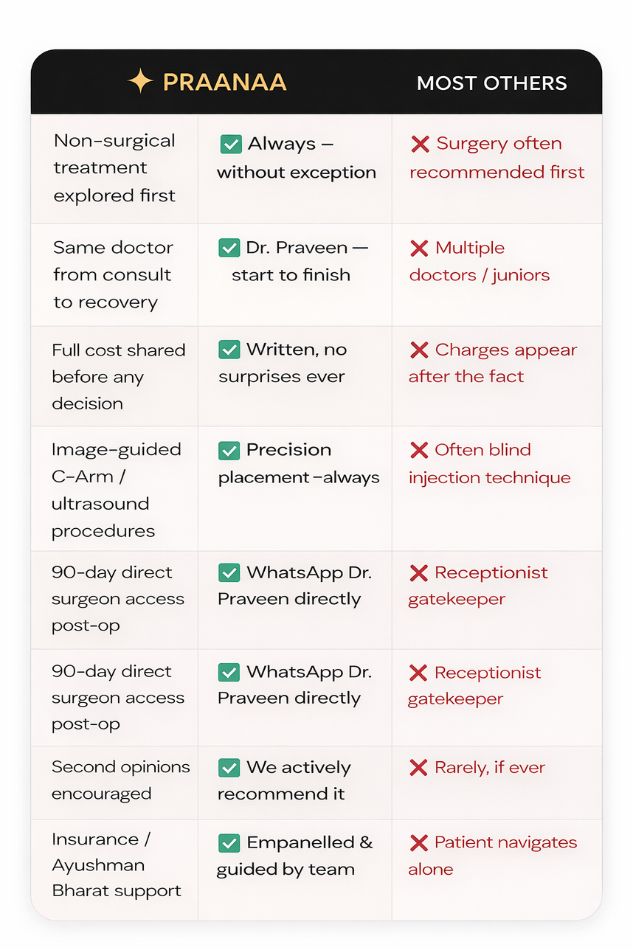Click the "Insurance / Ayushman Bharat support" label

(116, 864)
